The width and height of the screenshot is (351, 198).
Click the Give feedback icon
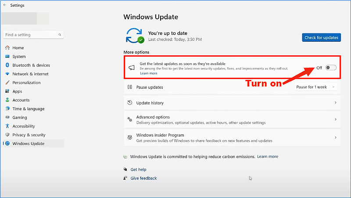[125, 178]
